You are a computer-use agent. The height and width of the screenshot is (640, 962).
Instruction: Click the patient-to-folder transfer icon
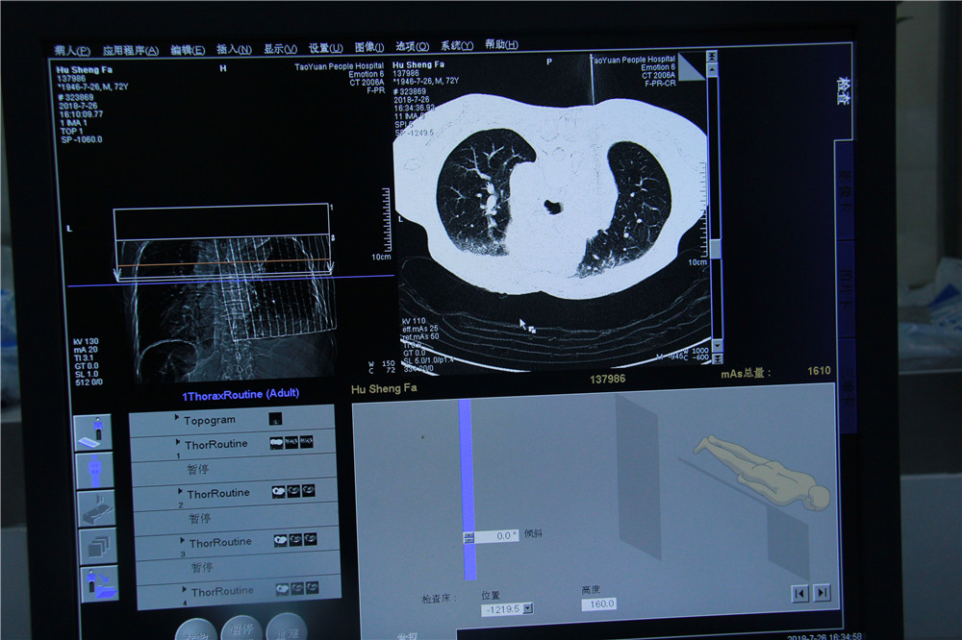click(x=100, y=583)
